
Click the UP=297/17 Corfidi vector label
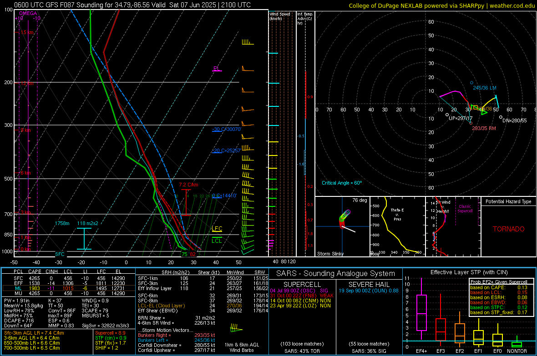click(x=460, y=118)
